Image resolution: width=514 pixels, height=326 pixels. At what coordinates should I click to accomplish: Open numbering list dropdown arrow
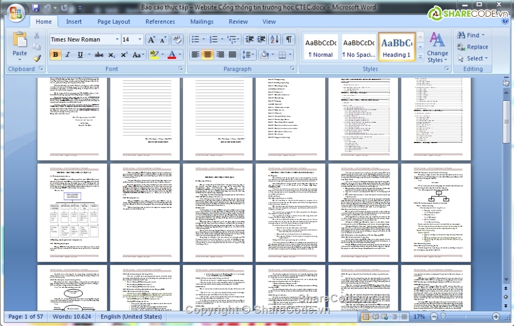[x=222, y=39]
